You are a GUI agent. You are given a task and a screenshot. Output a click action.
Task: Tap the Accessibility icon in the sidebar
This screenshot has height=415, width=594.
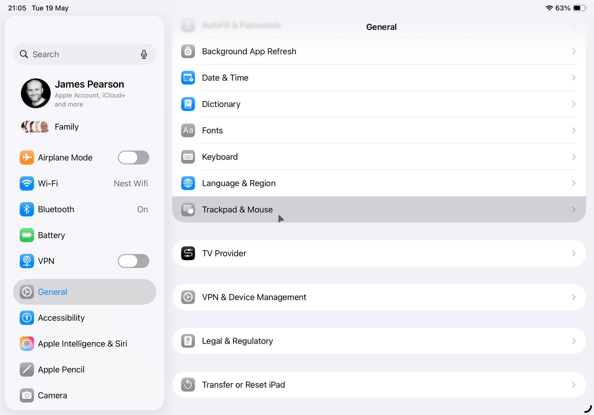point(27,318)
